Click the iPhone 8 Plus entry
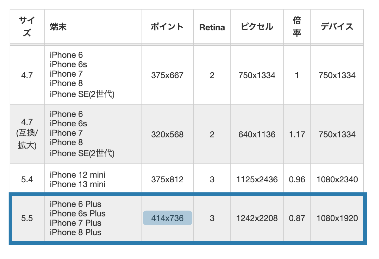Viewport: 379px width, 259px height. coord(75,233)
